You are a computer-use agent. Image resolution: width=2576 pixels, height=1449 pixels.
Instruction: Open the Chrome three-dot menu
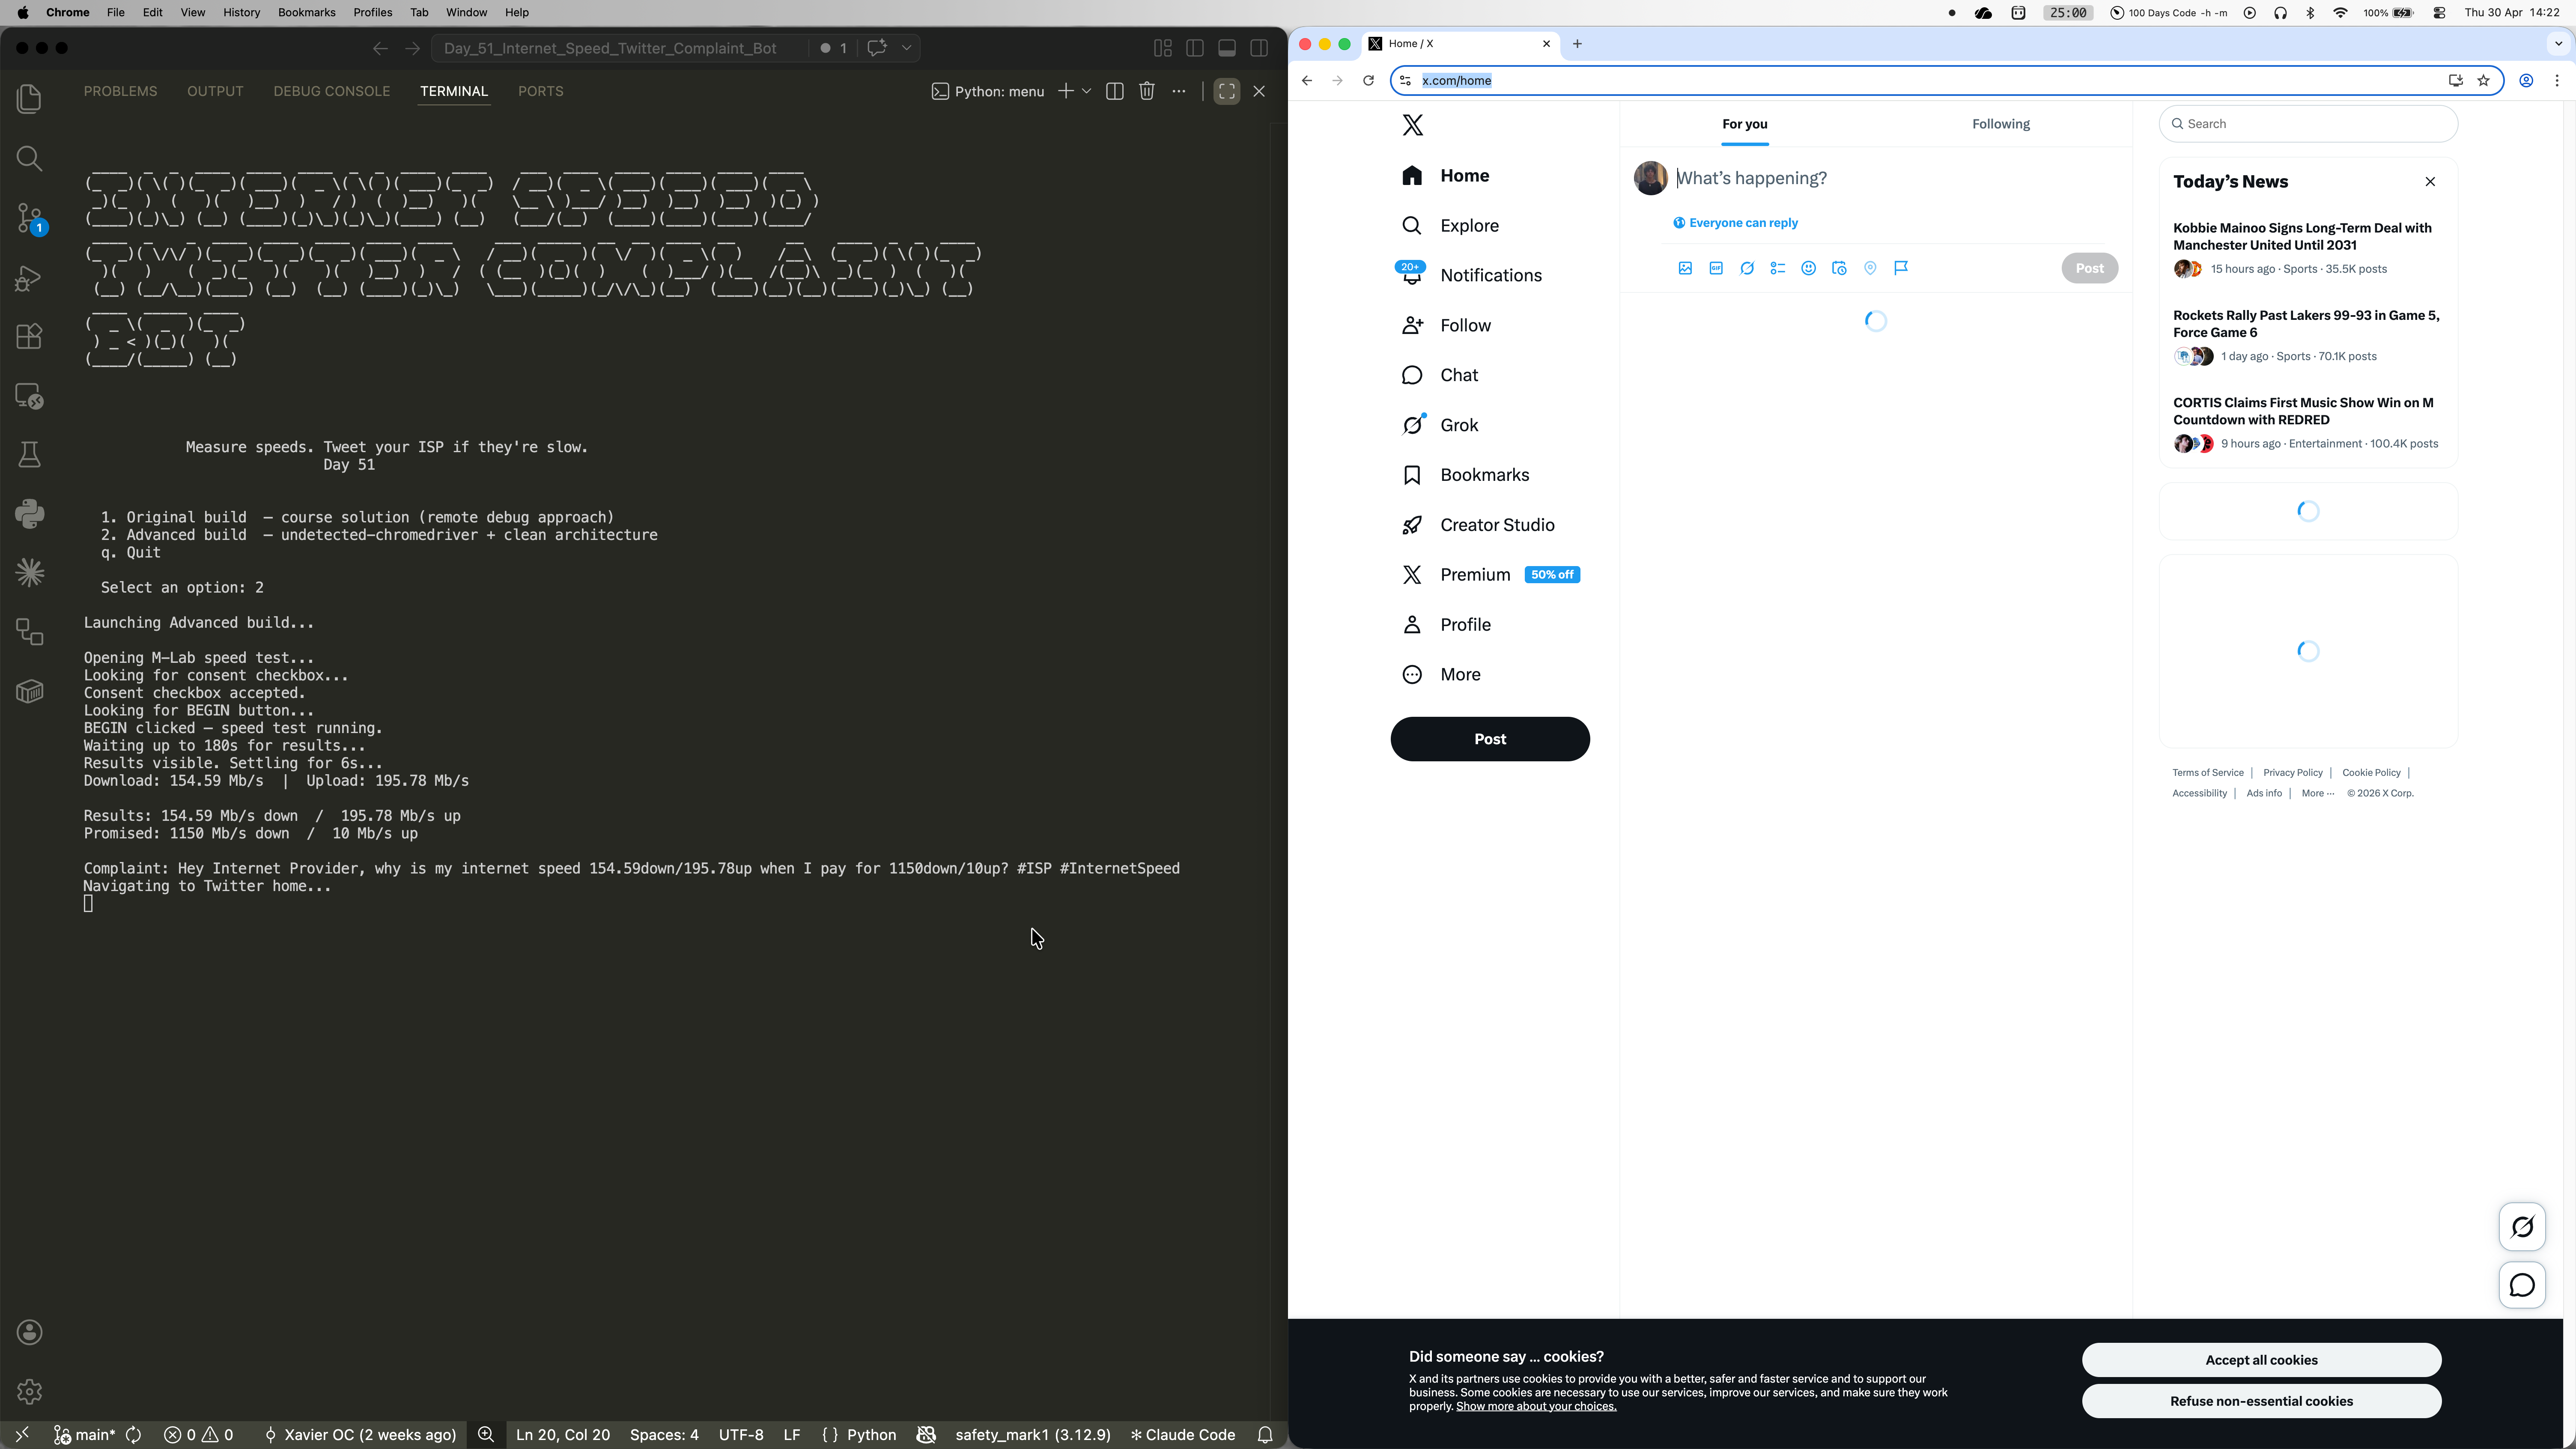[x=2557, y=81]
